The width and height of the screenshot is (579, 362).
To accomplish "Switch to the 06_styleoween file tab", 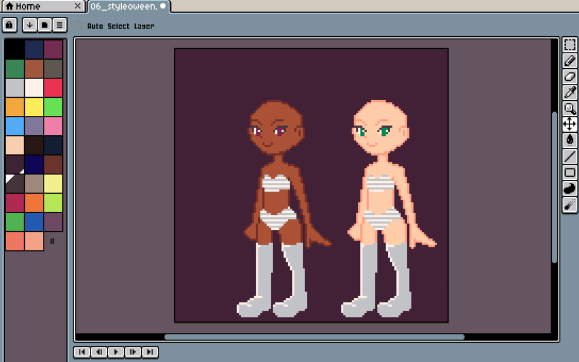I will (124, 7).
